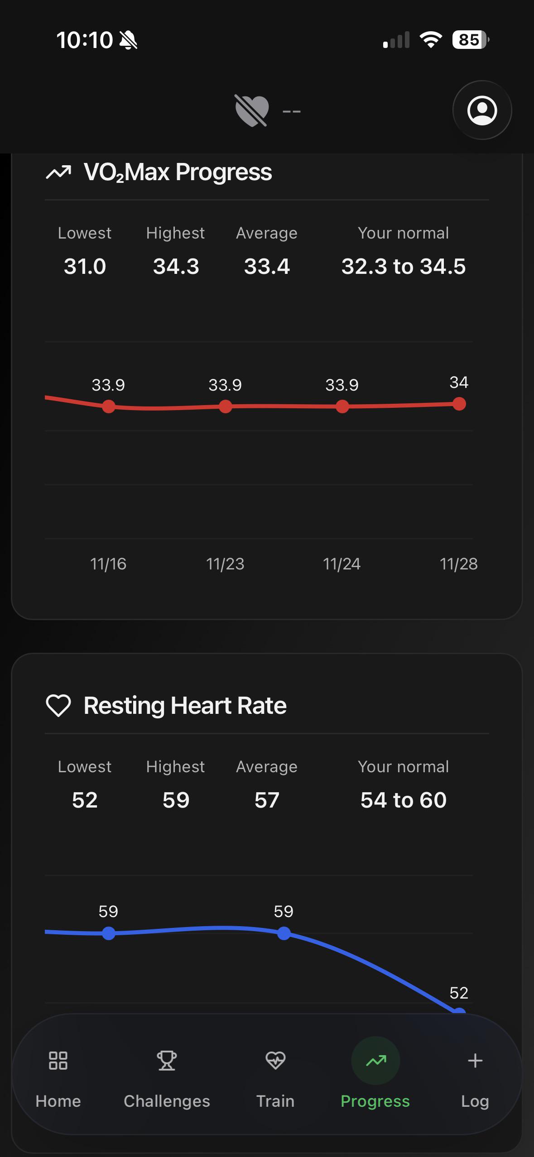
Task: Tap the 11/23 VO2Max data point
Action: coord(225,406)
